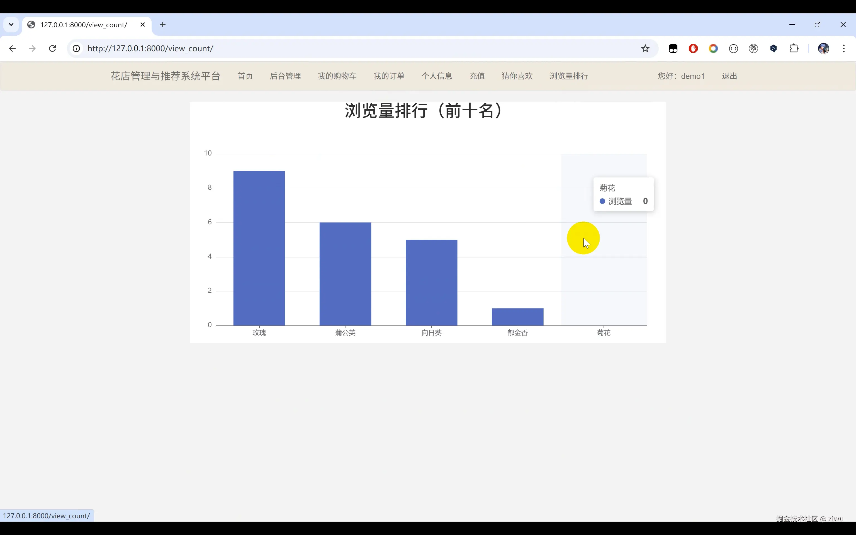Image resolution: width=856 pixels, height=535 pixels.
Task: Click the 郁金香 bar in chart
Action: click(x=517, y=317)
